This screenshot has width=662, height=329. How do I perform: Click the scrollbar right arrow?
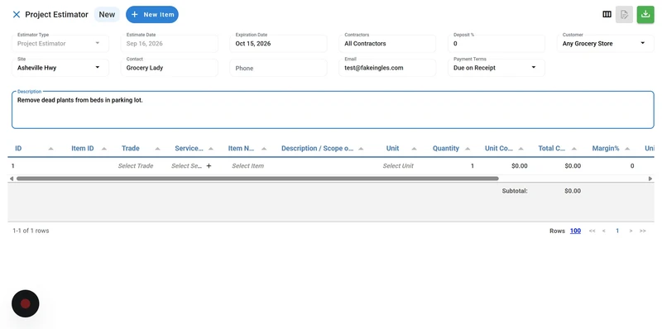coord(650,179)
